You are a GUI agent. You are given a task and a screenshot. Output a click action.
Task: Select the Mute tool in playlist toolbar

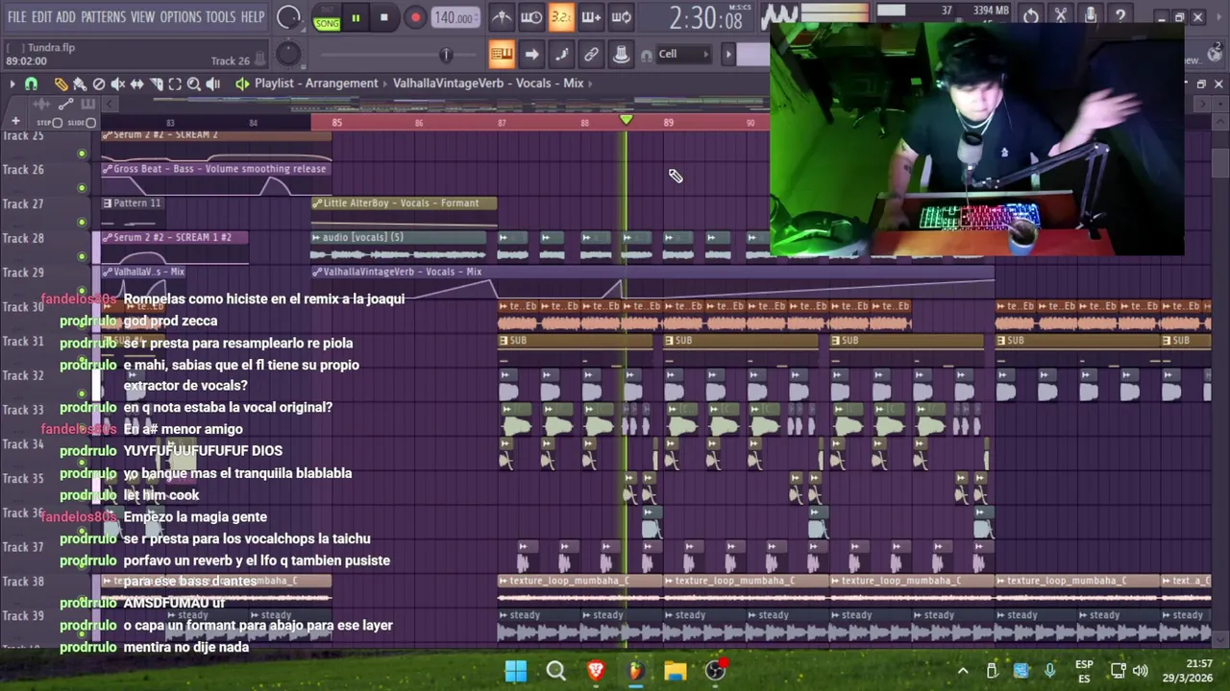(118, 83)
